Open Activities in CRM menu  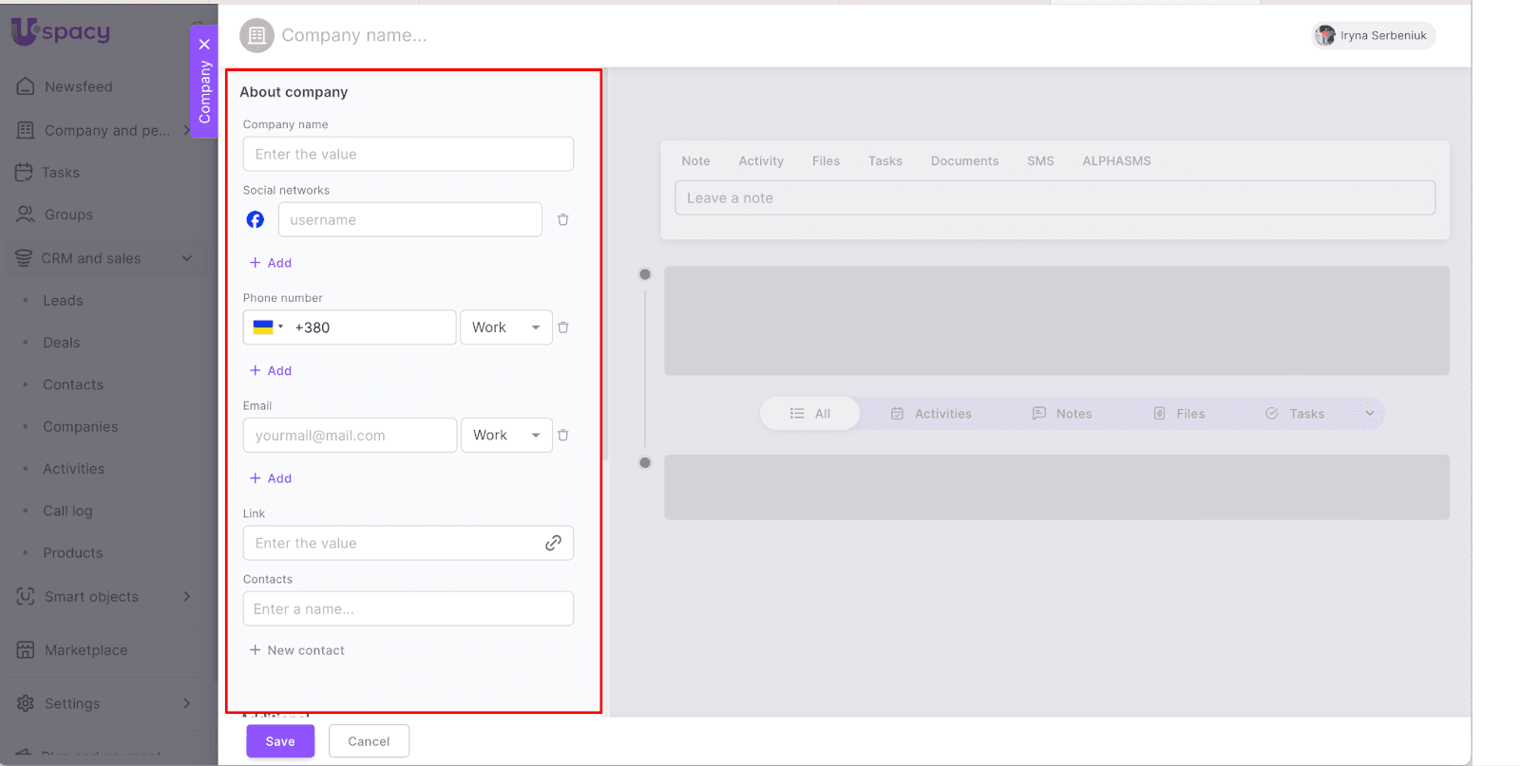pyautogui.click(x=73, y=469)
